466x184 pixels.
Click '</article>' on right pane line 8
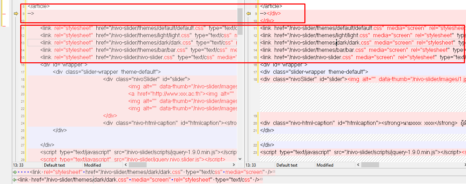pos(271,6)
